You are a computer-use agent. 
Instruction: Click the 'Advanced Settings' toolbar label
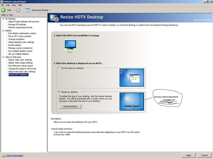pyautogui.click(x=40, y=10)
